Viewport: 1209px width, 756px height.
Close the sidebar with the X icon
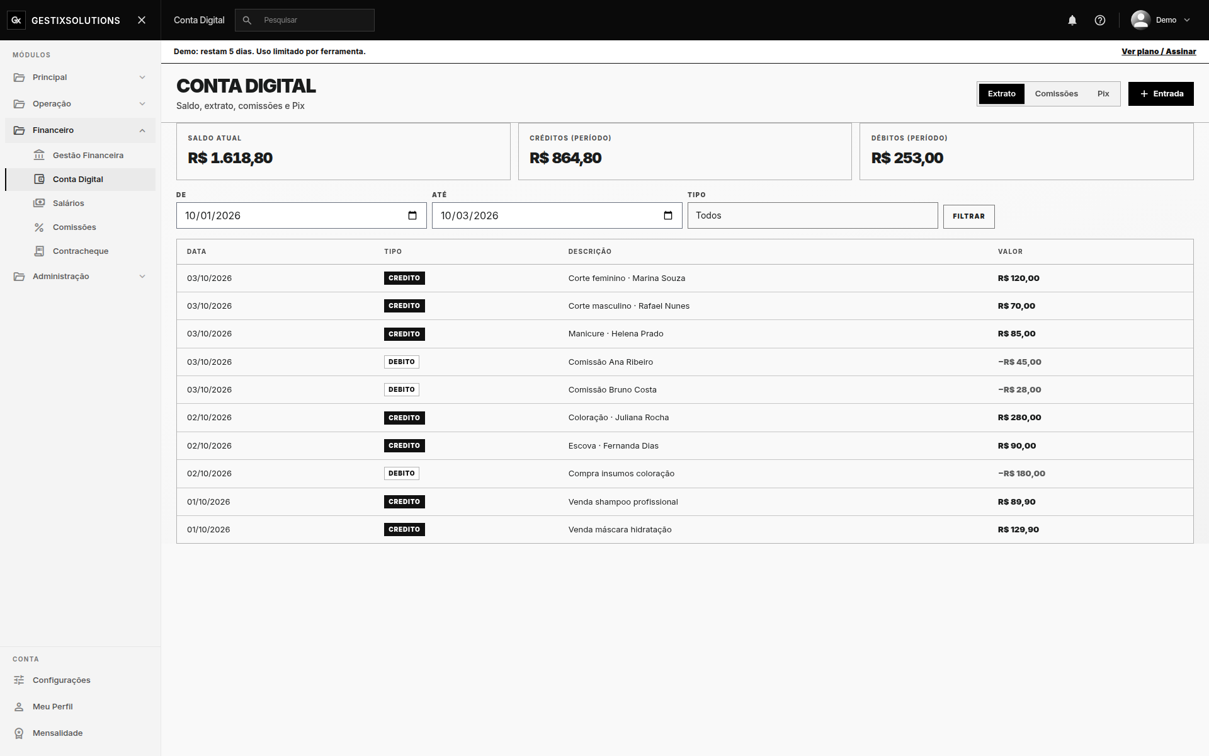142,20
